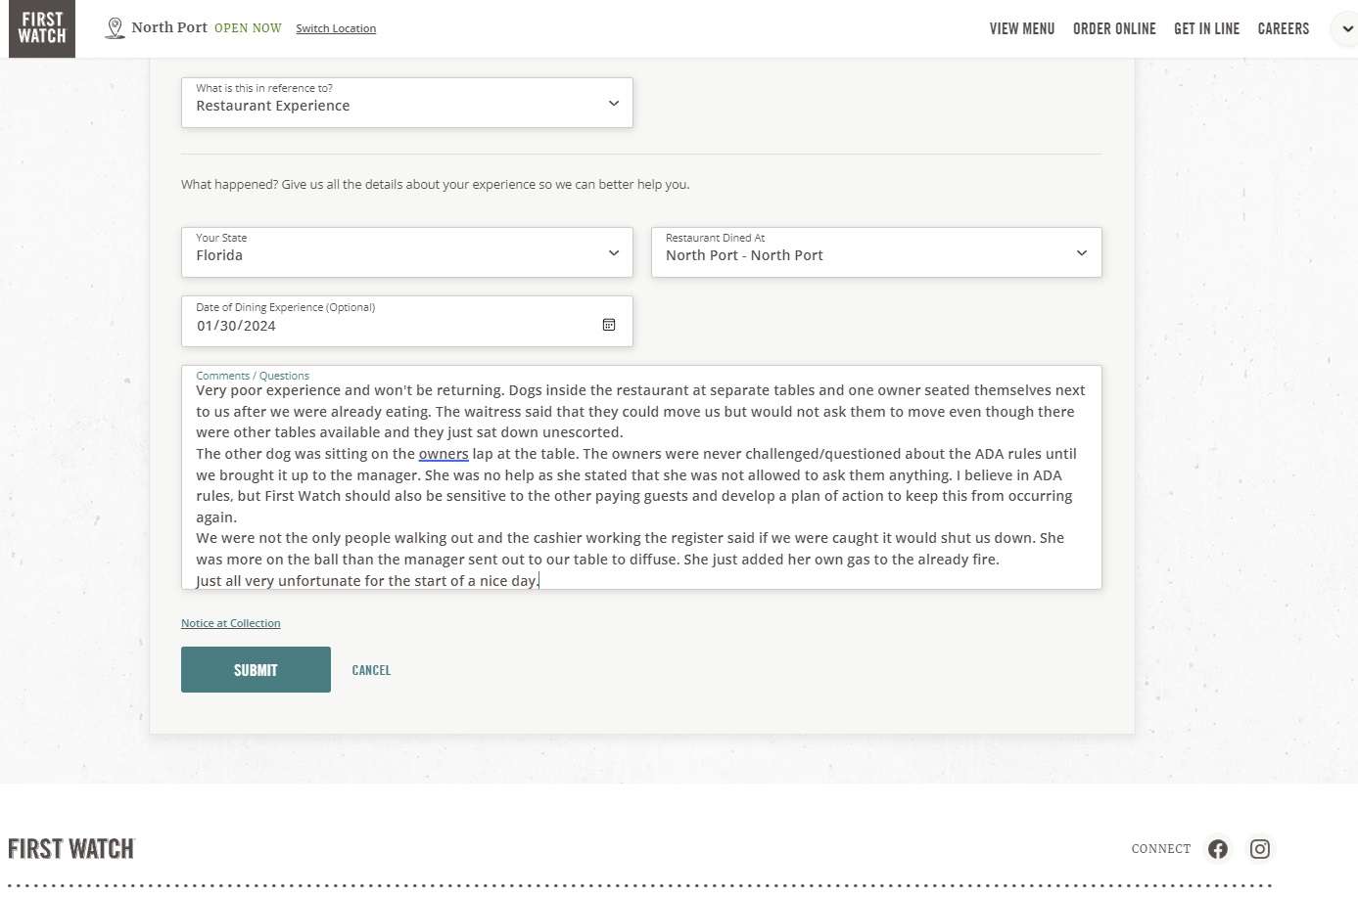Open First Watch Facebook page
The height and width of the screenshot is (898, 1358).
coord(1217,849)
